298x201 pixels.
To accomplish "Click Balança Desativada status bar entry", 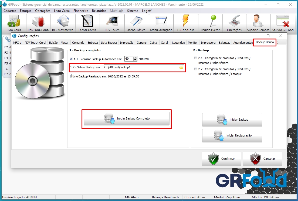I will [x=165, y=197].
